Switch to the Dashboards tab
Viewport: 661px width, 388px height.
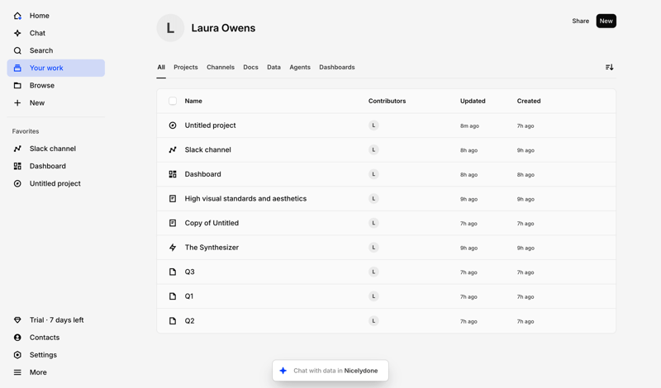[336, 68]
